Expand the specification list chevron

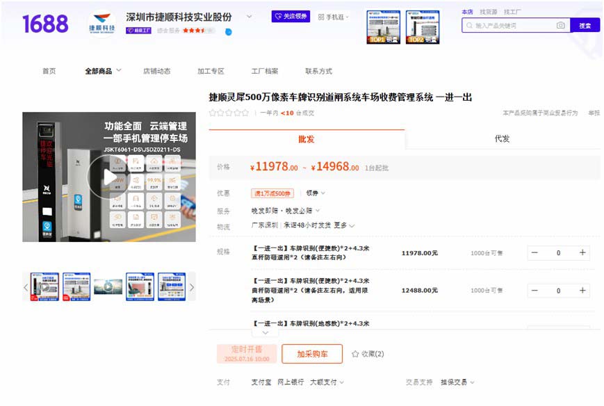(265, 333)
